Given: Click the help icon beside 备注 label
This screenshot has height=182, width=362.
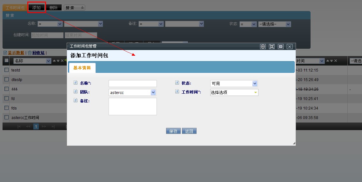Looking at the screenshot, I should [x=76, y=100].
